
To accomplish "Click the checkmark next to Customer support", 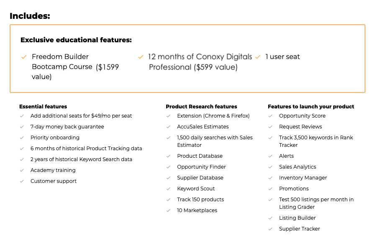I will click(x=22, y=181).
